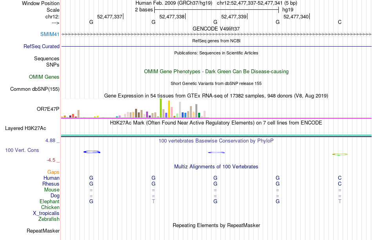Viewport: 372px width, 240px height.
Task: Click the chr12:52,477,337-52,477,341 (5 bp) coordinates
Action: pyautogui.click(x=257, y=3)
